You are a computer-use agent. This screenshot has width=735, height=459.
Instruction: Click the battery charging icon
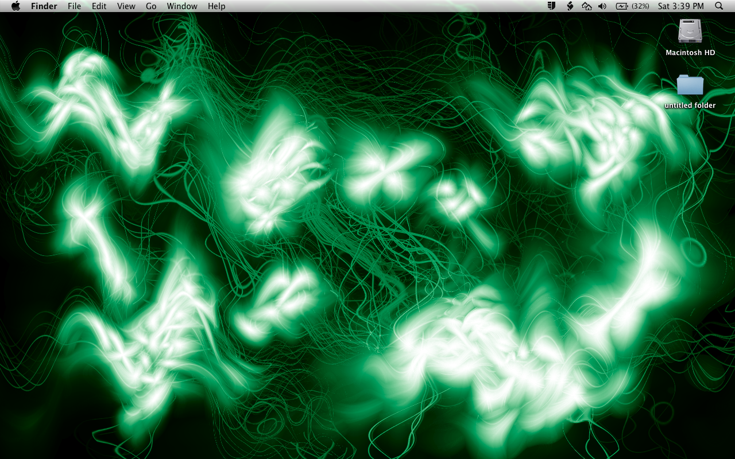622,6
